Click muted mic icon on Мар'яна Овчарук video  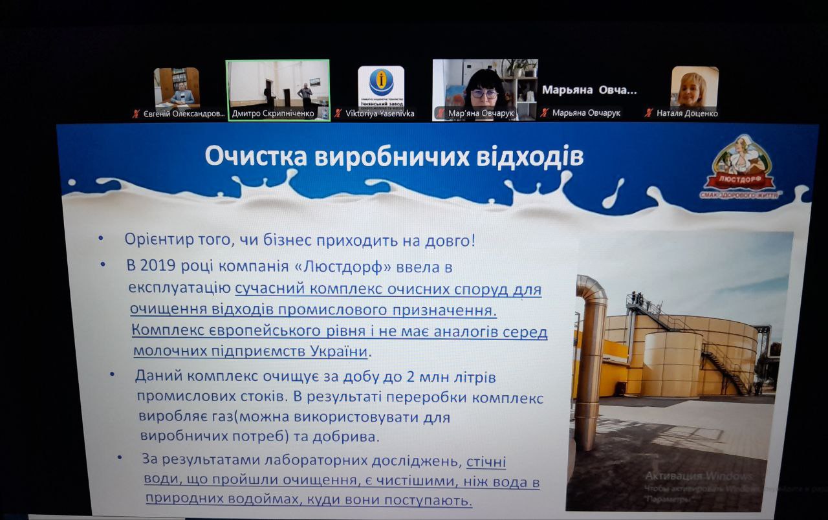tap(441, 114)
